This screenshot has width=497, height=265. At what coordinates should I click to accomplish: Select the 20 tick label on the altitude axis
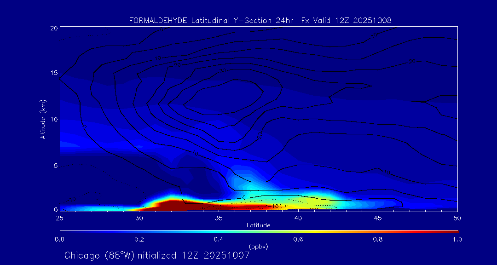53,28
